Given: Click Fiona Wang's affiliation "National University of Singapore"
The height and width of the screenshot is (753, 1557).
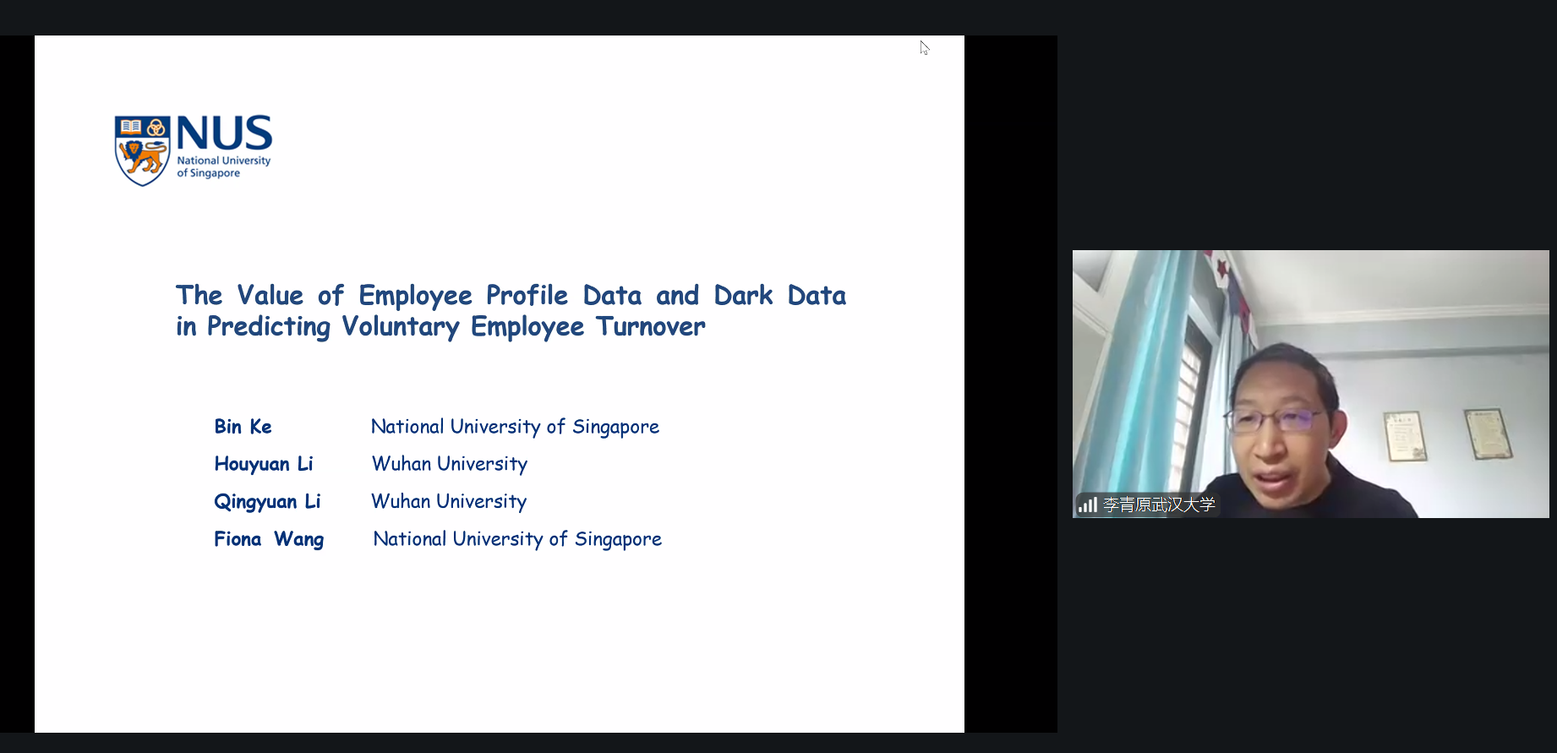Looking at the screenshot, I should pos(517,539).
